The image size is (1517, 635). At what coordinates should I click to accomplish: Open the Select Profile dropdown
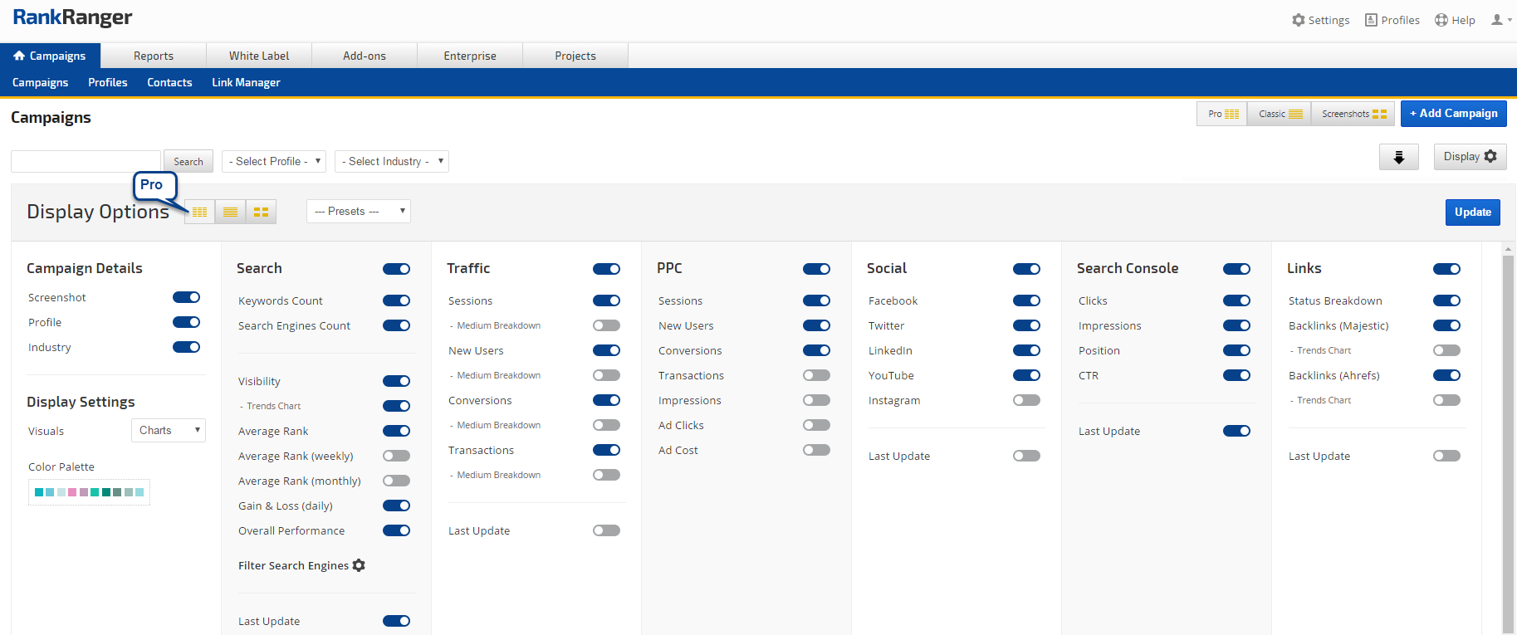pyautogui.click(x=274, y=161)
